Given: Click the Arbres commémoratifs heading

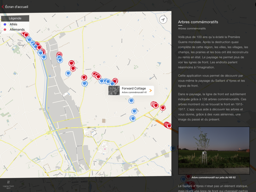Looking at the screenshot, I should click(x=198, y=22).
